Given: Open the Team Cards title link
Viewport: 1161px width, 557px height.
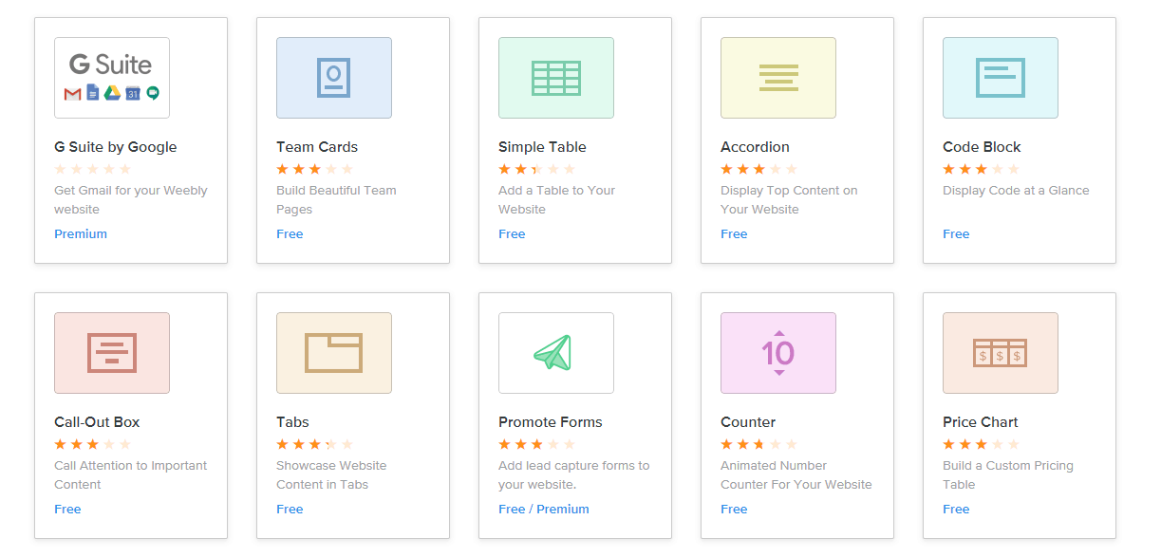Looking at the screenshot, I should (317, 147).
